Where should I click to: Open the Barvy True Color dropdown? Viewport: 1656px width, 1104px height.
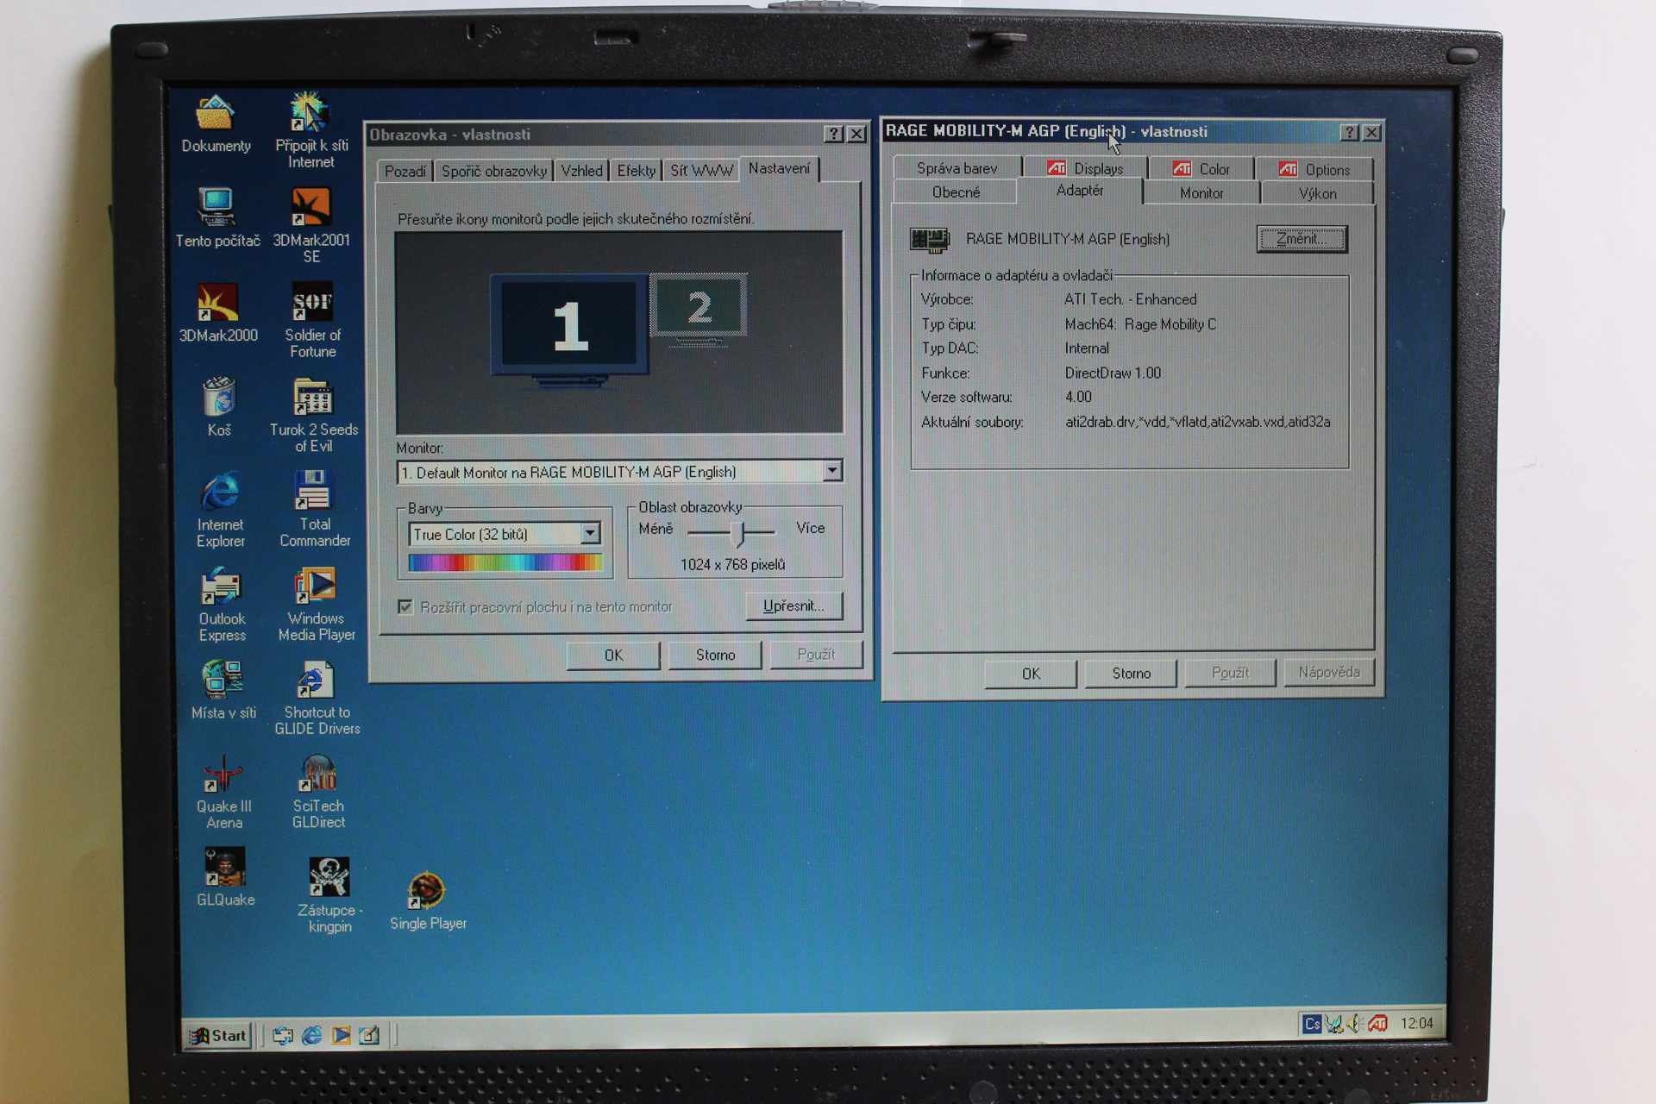(590, 533)
